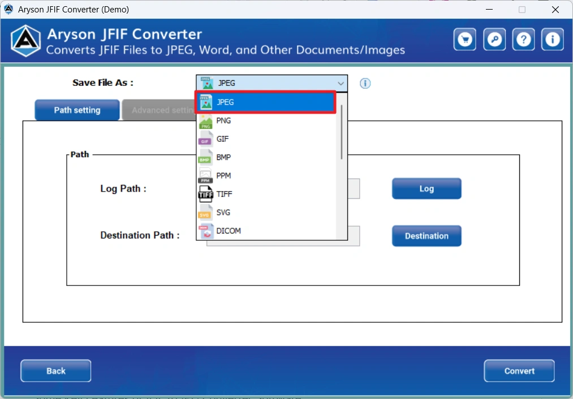The width and height of the screenshot is (573, 399).
Task: Choose SVG from the format list
Action: [x=266, y=212]
